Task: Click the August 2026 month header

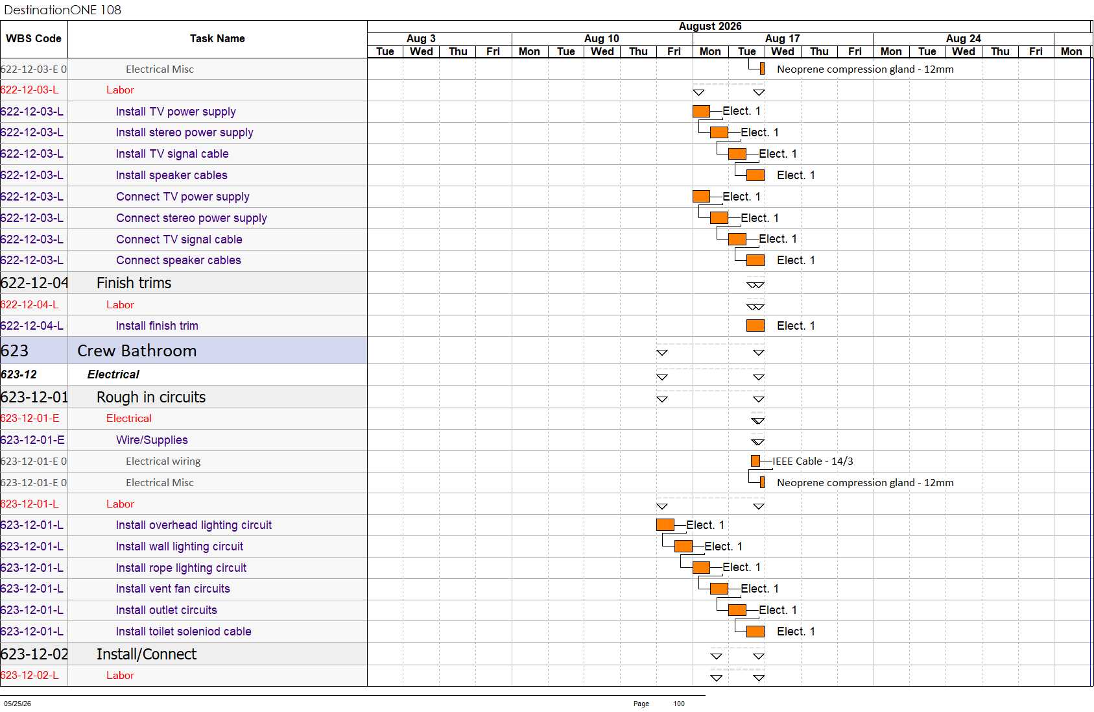Action: point(710,27)
